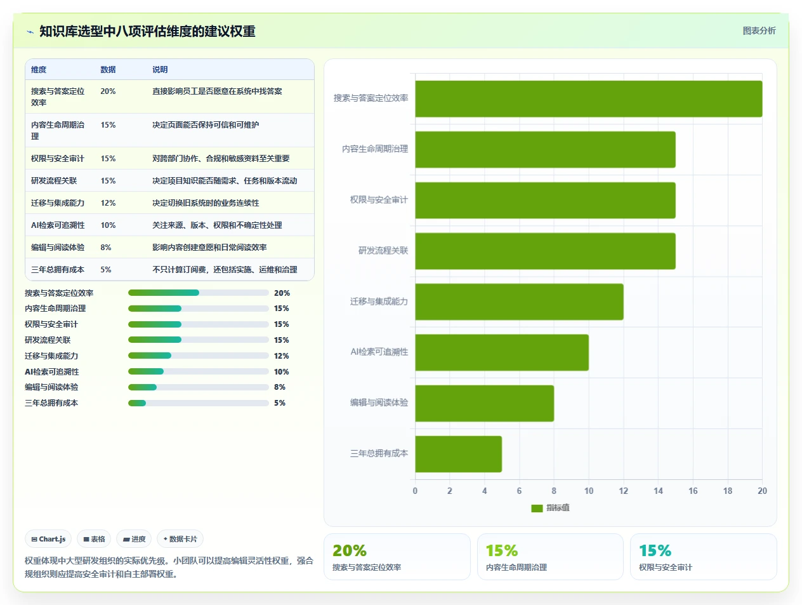This screenshot has height=605, width=802.
Task: Click the chart bar for 三年总拥有成本
Action: click(x=459, y=455)
